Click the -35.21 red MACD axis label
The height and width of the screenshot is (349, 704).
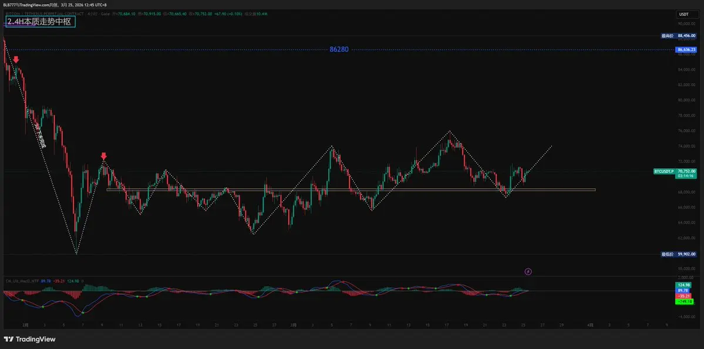[683, 296]
